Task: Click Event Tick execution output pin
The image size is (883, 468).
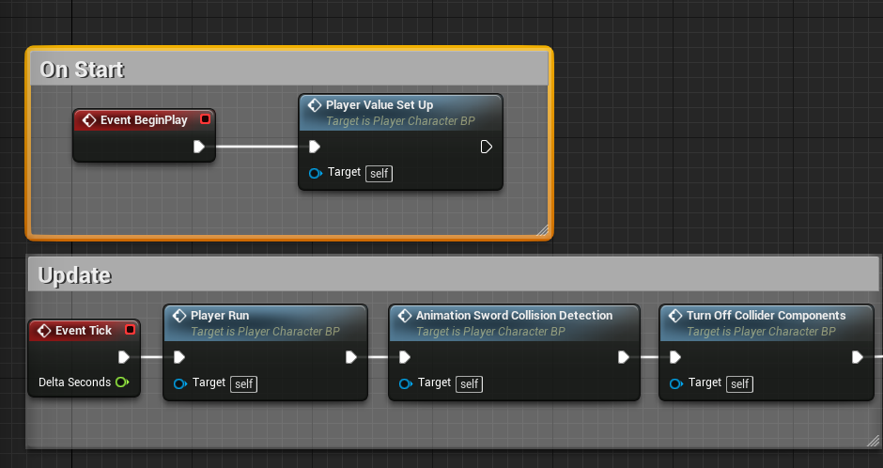Action: (x=124, y=357)
